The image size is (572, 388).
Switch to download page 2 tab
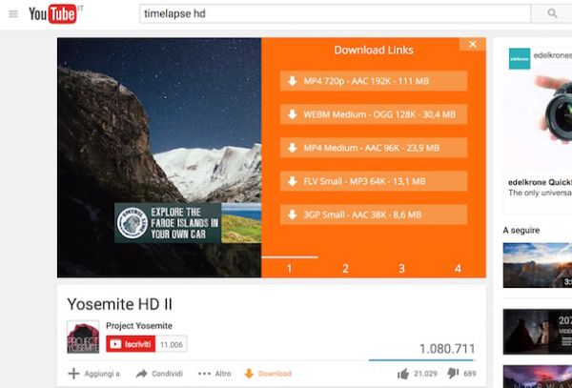click(x=345, y=269)
